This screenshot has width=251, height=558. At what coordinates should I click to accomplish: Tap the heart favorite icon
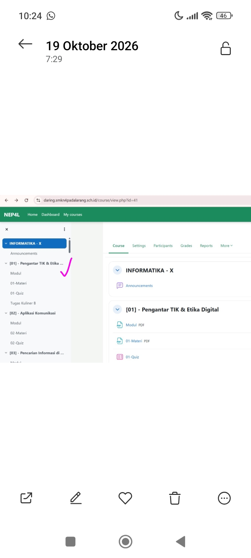pos(125,498)
